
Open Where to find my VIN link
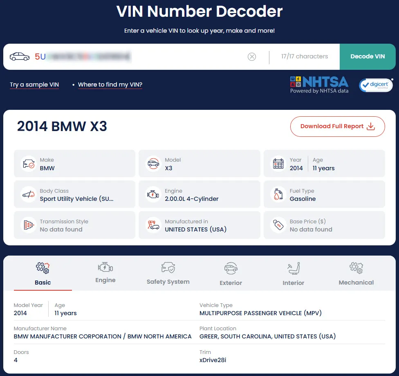pos(110,85)
